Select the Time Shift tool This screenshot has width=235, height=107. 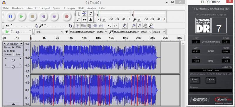click(x=85, y=20)
